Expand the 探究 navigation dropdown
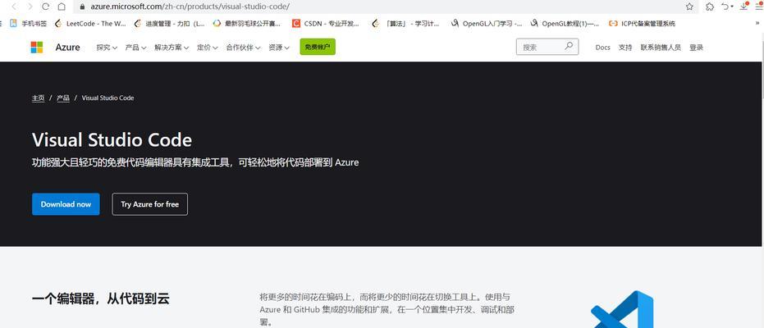Viewport: 764px width, 328px height. click(x=107, y=48)
